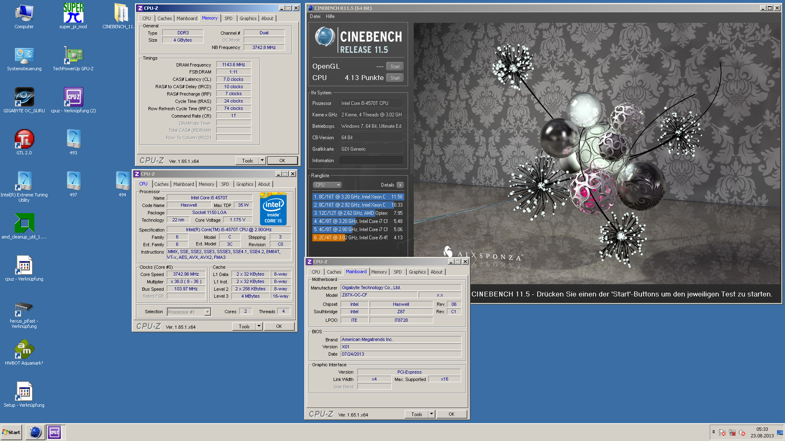Launch TechPowerUp GPU-Z icon

click(x=73, y=59)
